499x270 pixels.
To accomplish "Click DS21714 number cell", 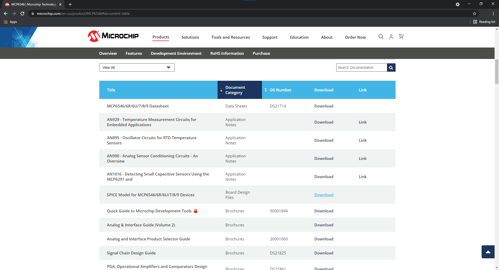I will [x=278, y=106].
